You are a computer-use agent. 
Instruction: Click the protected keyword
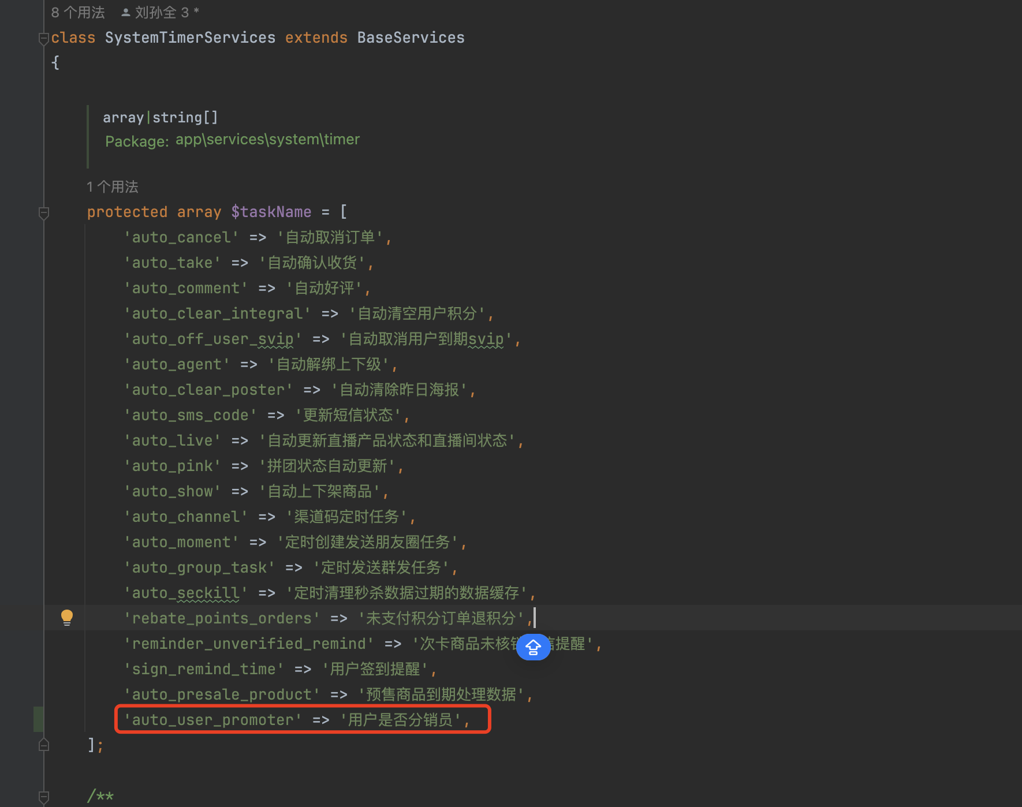click(x=127, y=211)
